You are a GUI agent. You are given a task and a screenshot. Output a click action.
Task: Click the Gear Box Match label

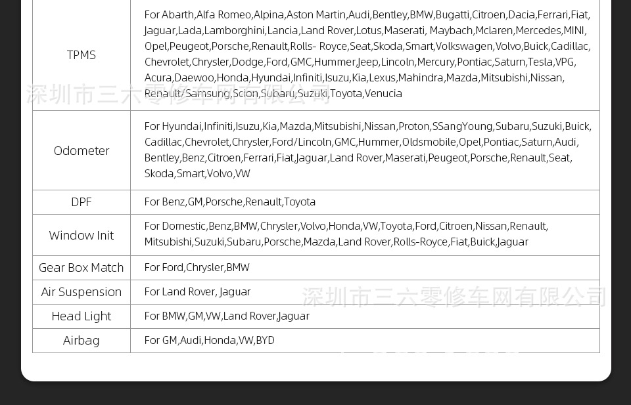(x=82, y=268)
